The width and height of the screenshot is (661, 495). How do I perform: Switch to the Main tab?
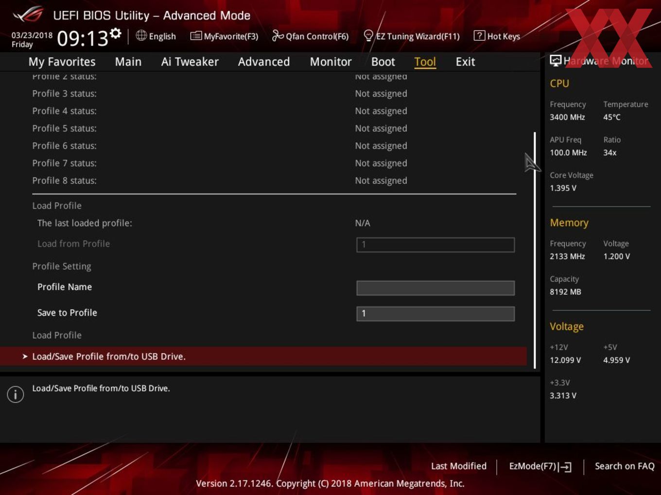point(128,62)
